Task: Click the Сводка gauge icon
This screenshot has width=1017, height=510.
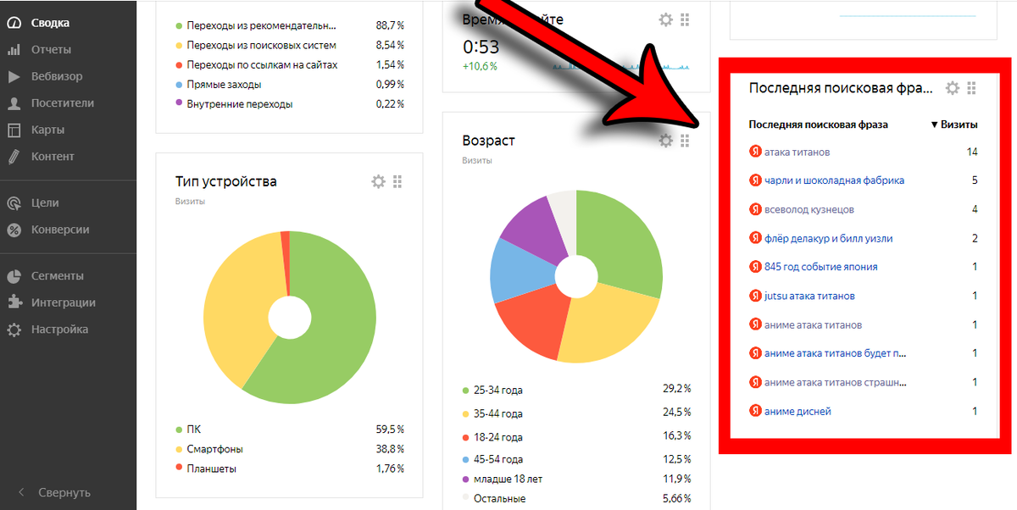Action: pyautogui.click(x=14, y=23)
